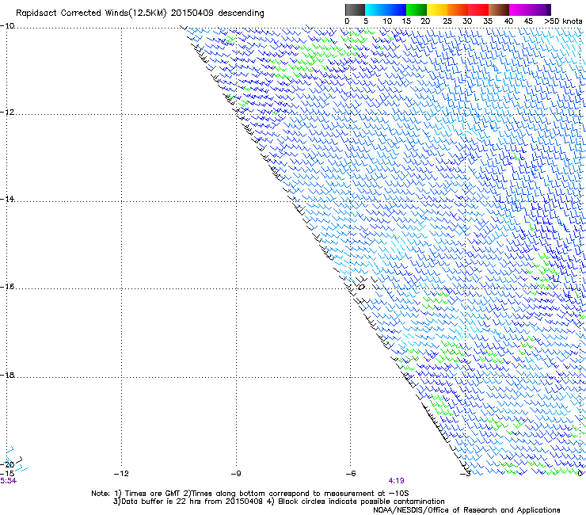This screenshot has height=515, width=586.
Task: Click the 'Data buffer is 22 hrs' note line
Action: [x=279, y=502]
